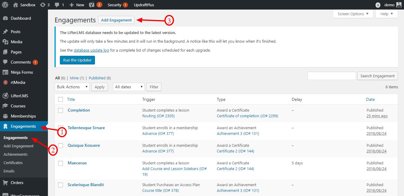The width and height of the screenshot is (404, 196).
Task: Click the Apply button
Action: (99, 87)
